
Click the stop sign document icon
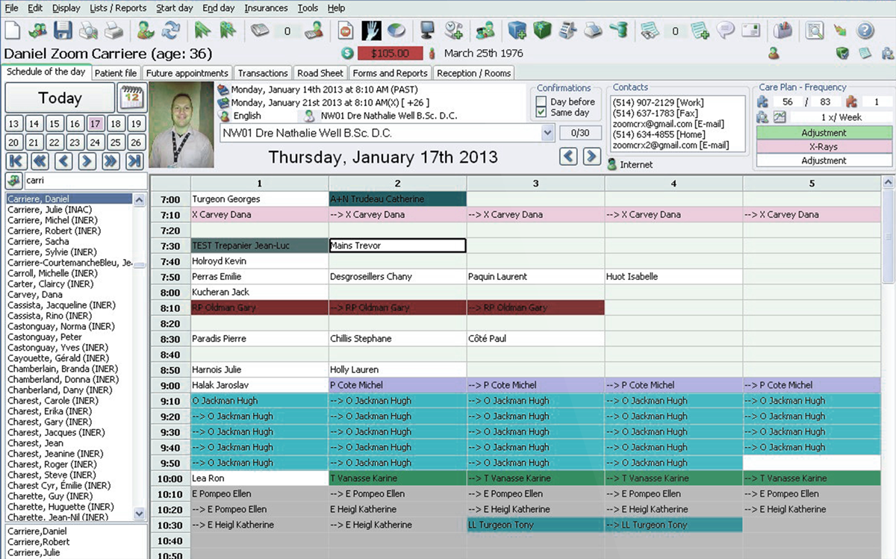pyautogui.click(x=345, y=31)
